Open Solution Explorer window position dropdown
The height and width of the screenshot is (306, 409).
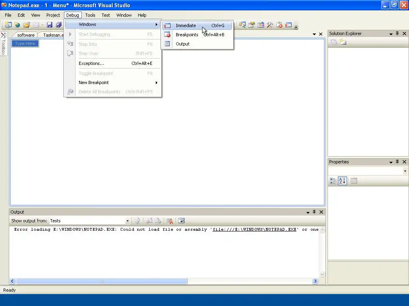391,34
